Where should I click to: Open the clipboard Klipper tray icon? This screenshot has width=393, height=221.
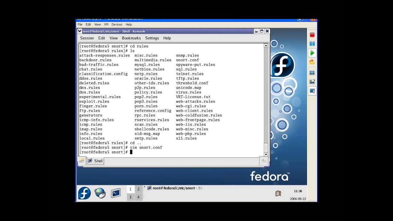click(x=278, y=193)
